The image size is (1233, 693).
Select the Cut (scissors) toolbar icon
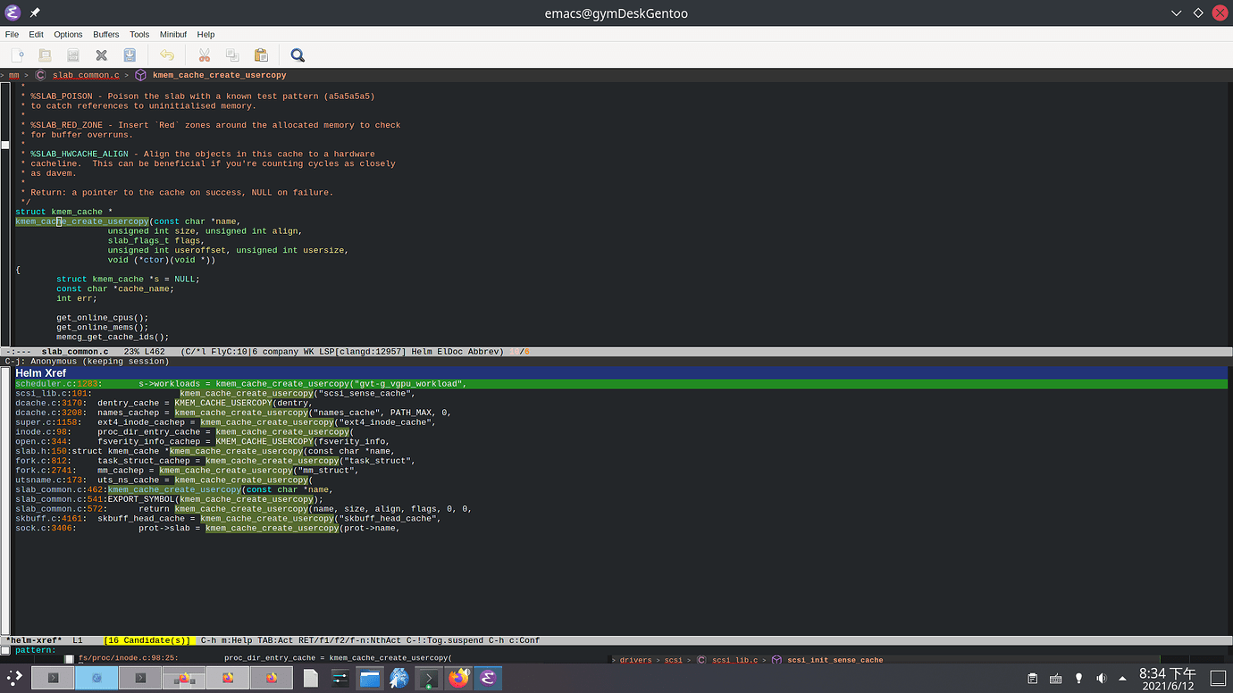pos(204,54)
